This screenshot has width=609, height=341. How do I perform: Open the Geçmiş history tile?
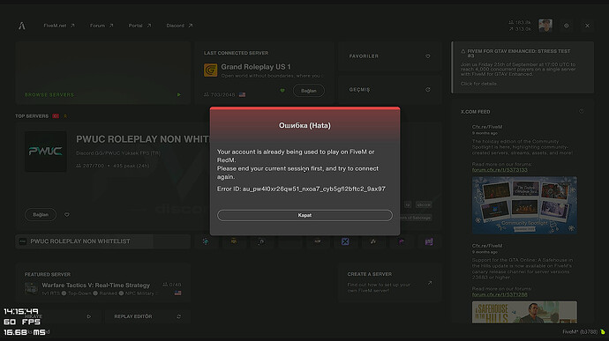389,90
